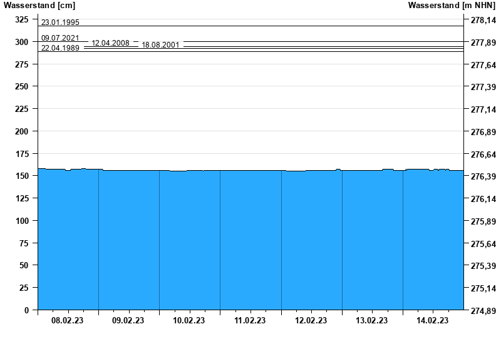Screen dimensions: 501x344
Task: Click the 274,89 value on the right axis
Action: pos(482,311)
